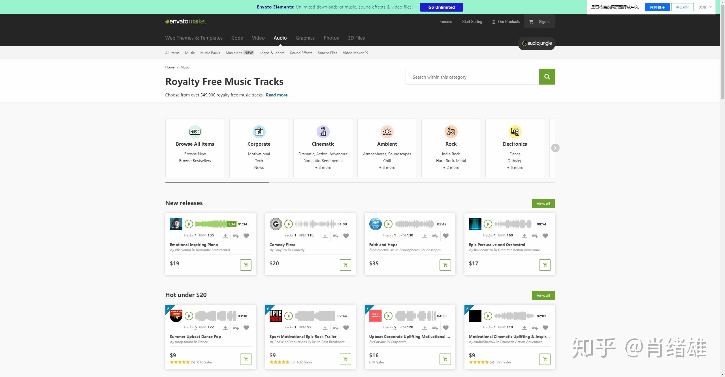The width and height of the screenshot is (725, 377).
Task: Favorite Epic Percussive and Orchestral track
Action: point(545,236)
